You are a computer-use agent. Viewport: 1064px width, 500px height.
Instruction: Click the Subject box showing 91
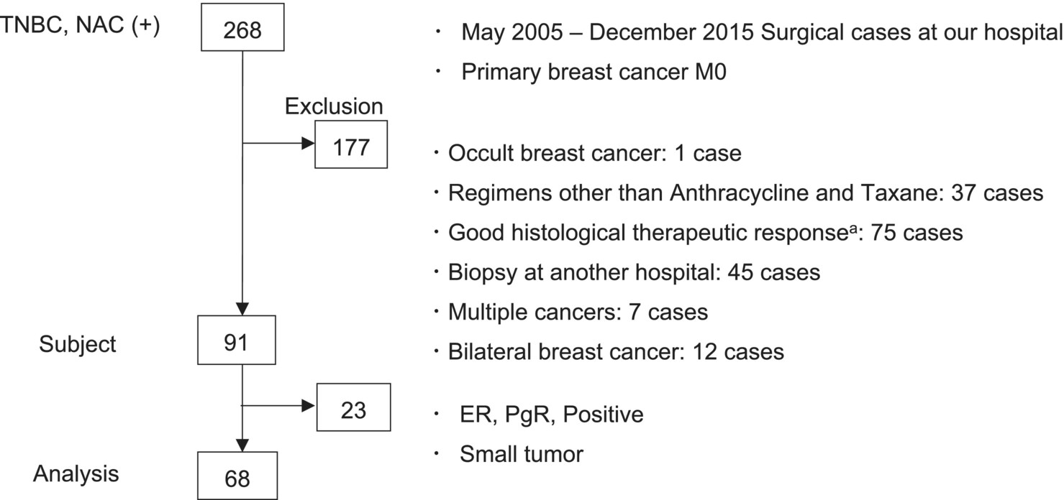(237, 343)
